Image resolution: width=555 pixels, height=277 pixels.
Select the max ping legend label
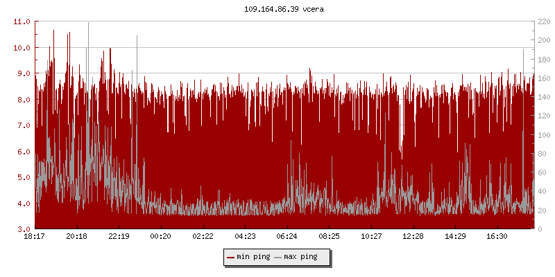tap(300, 258)
